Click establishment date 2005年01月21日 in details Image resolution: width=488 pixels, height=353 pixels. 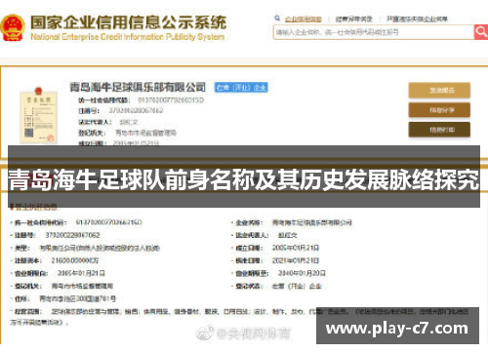tap(296, 248)
